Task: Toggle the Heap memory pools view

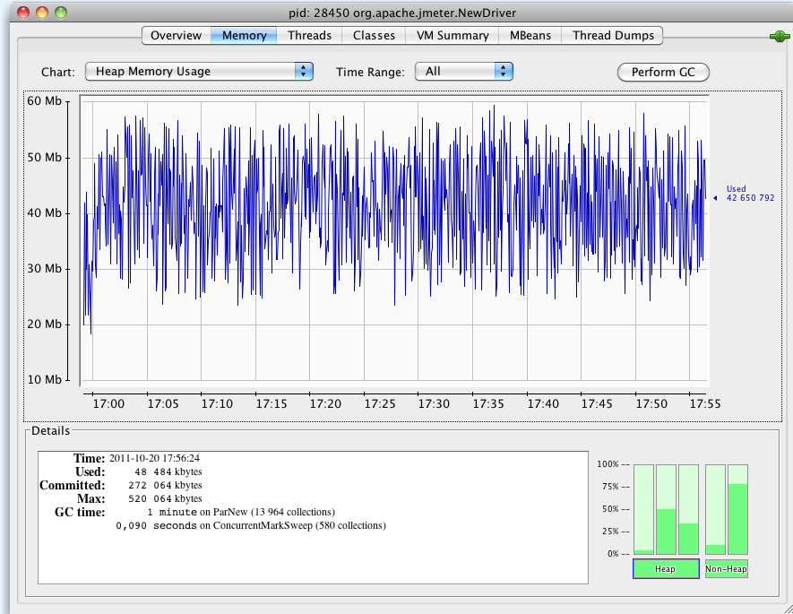Action: pyautogui.click(x=665, y=568)
